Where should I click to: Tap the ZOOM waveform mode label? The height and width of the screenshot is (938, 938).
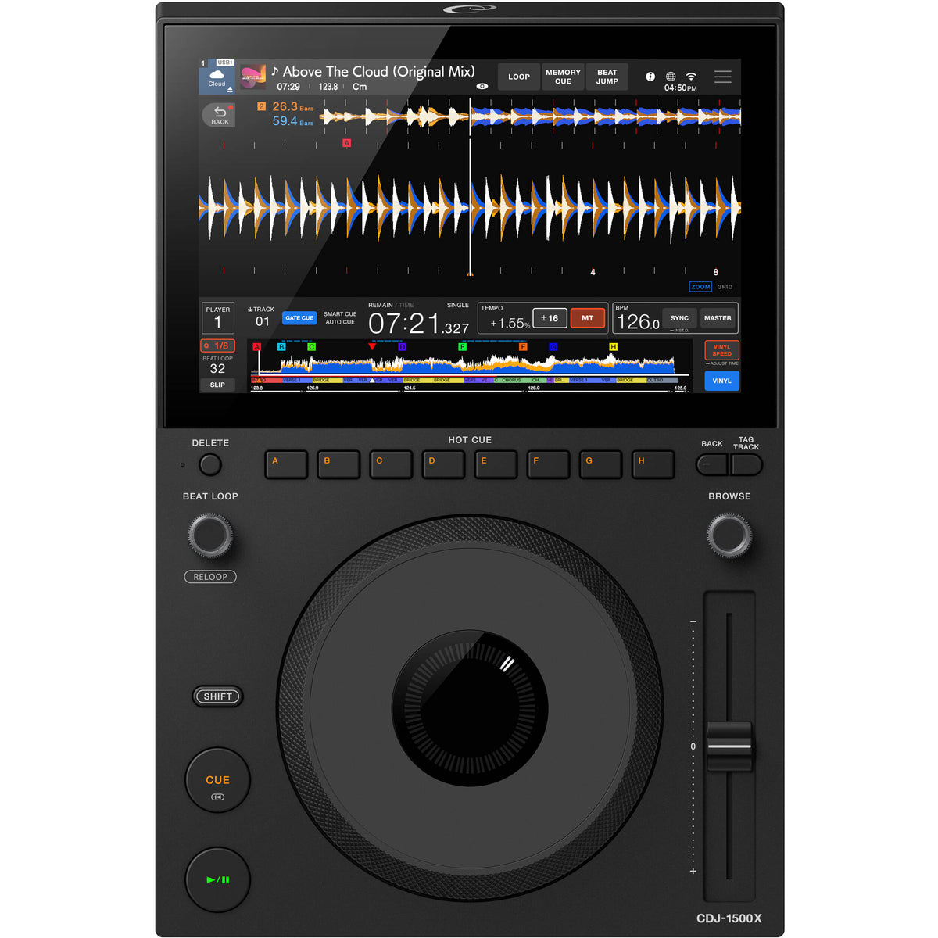point(700,287)
